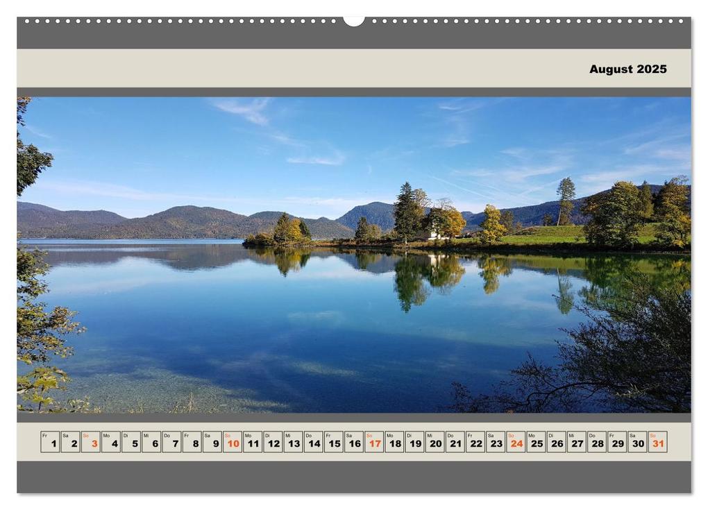Select day 1 Friday cell
This screenshot has height=510, width=708.
pos(50,442)
